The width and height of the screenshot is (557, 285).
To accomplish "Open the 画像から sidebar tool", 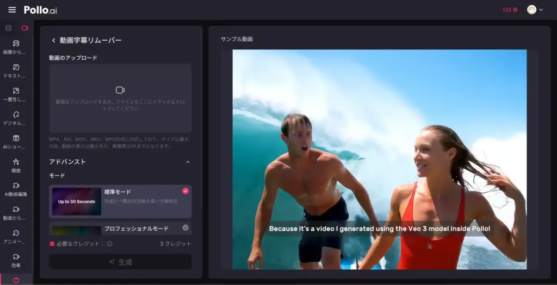I will point(16,47).
